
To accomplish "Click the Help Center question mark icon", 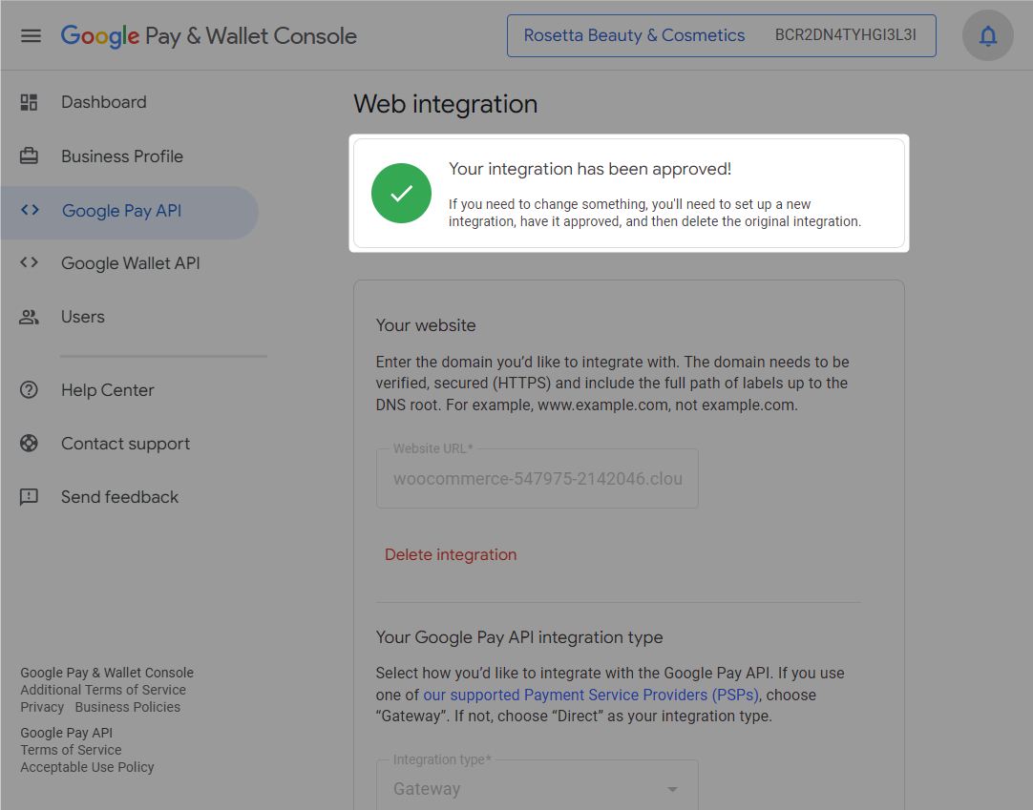I will (28, 389).
